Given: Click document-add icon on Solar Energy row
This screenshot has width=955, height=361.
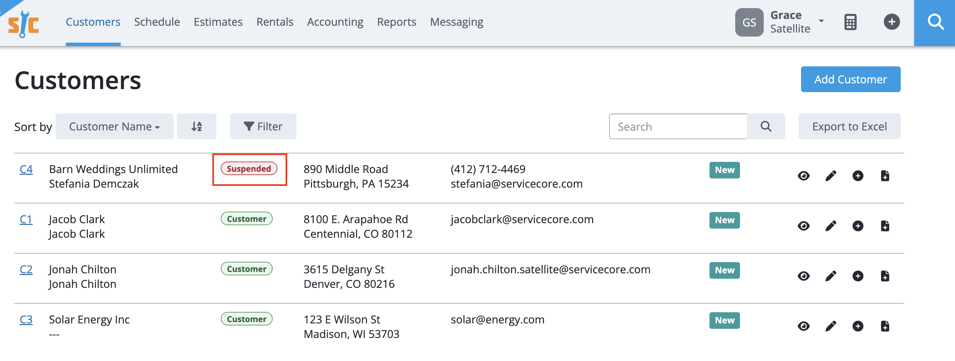Looking at the screenshot, I should tap(884, 326).
